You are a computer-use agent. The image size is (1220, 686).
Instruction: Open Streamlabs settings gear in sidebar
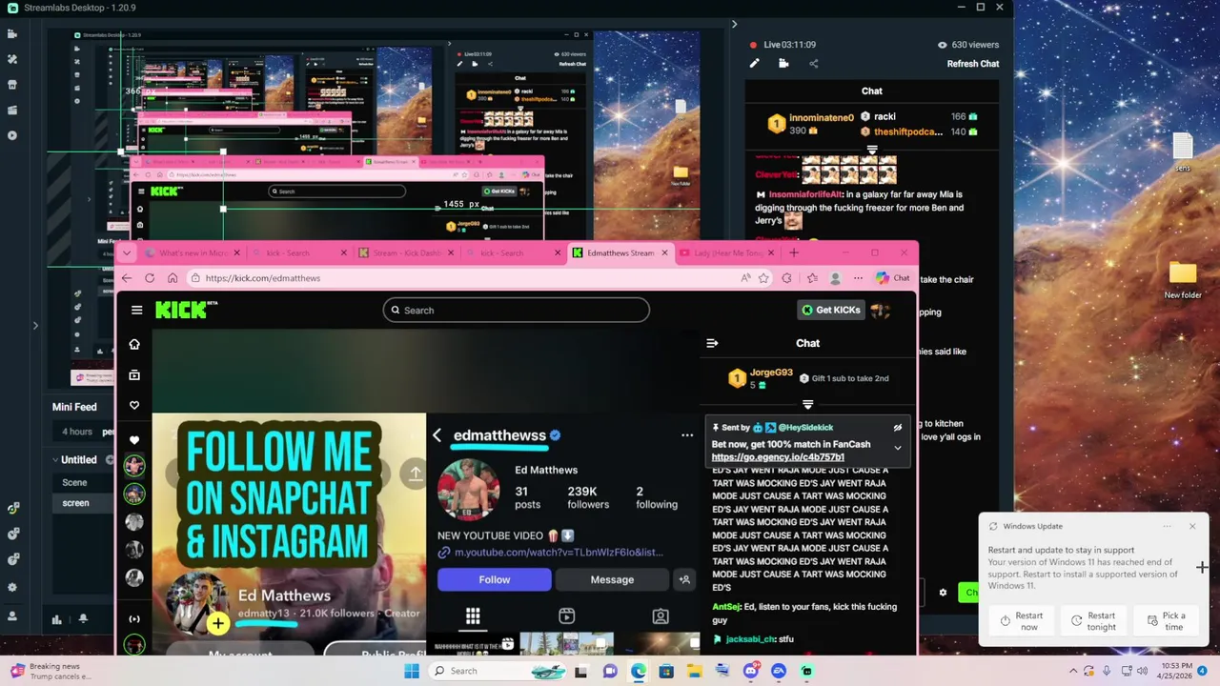(x=12, y=587)
